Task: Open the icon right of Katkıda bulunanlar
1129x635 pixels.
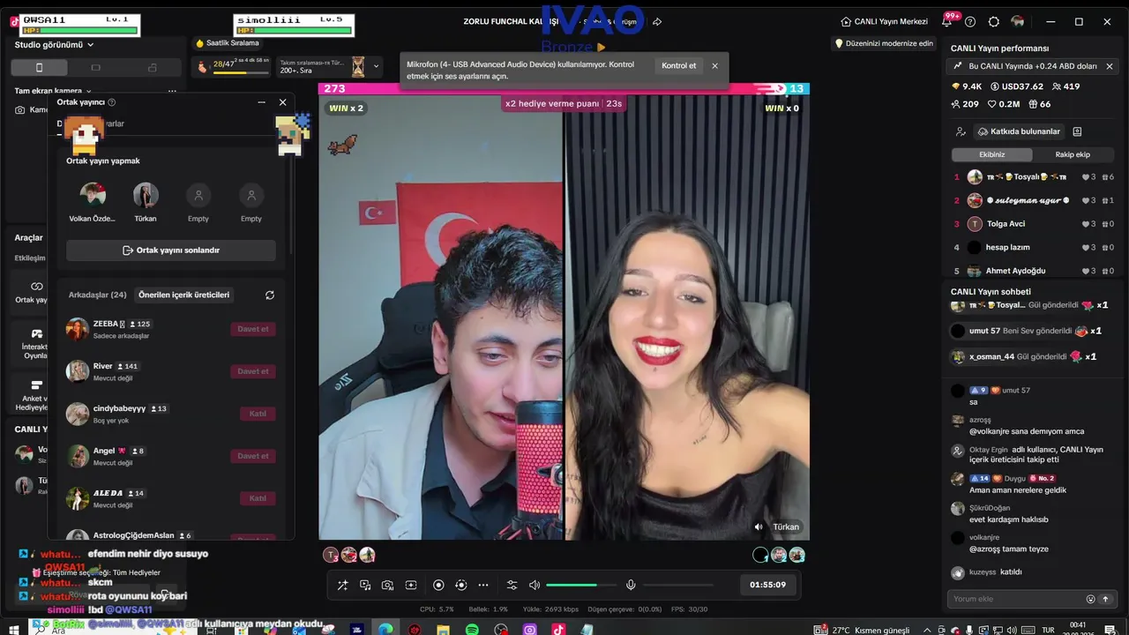Action: [1077, 131]
